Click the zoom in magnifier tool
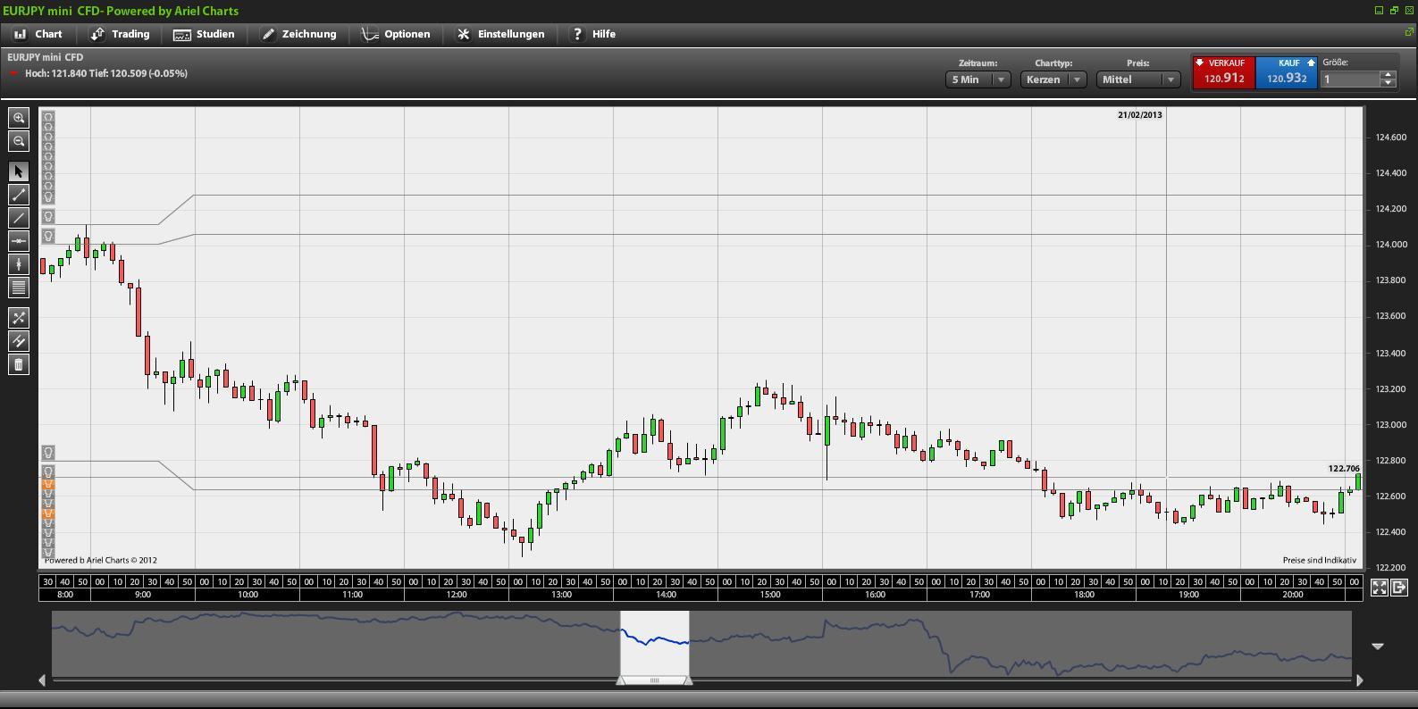1418x709 pixels. 19,118
